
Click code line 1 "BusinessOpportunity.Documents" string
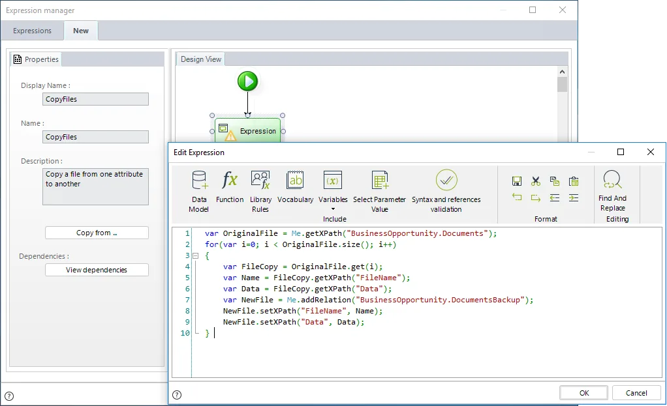click(x=417, y=233)
